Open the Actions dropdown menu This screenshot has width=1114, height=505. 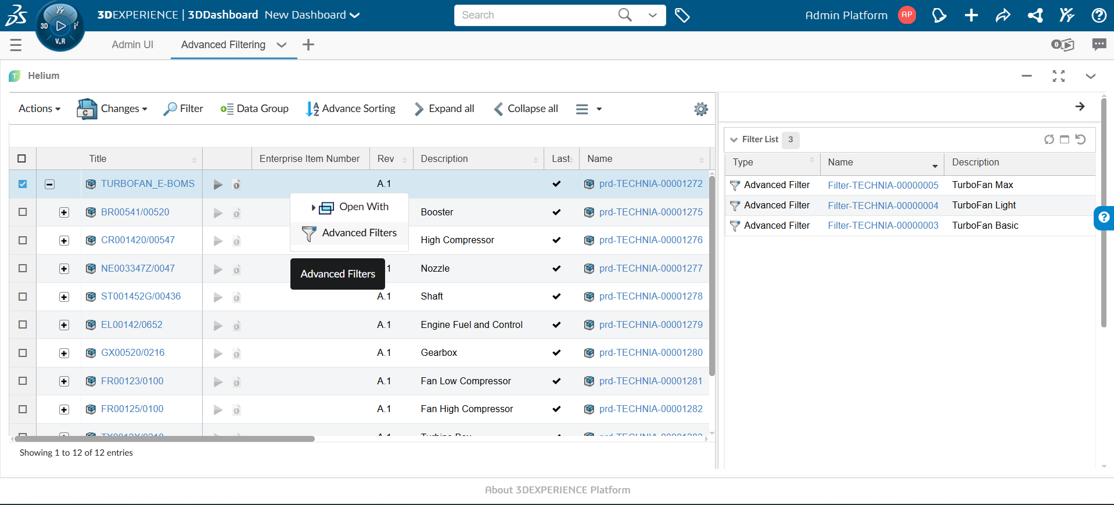click(x=39, y=109)
